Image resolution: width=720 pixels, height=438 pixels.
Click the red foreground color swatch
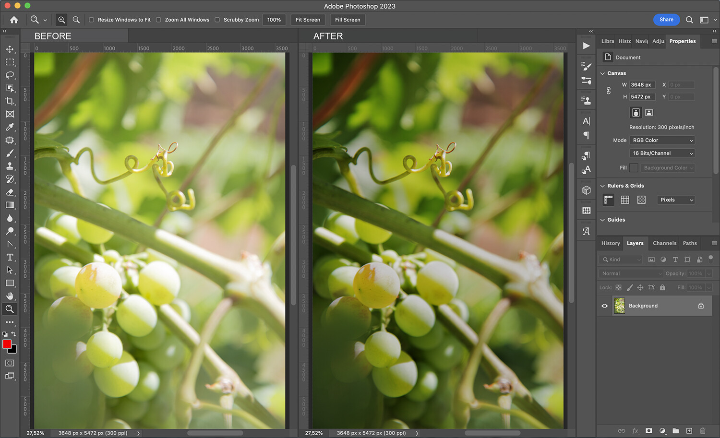point(7,344)
